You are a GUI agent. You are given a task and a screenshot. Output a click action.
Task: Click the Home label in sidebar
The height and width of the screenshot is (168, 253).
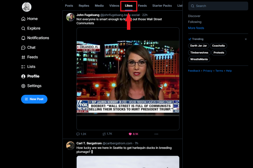33,19
